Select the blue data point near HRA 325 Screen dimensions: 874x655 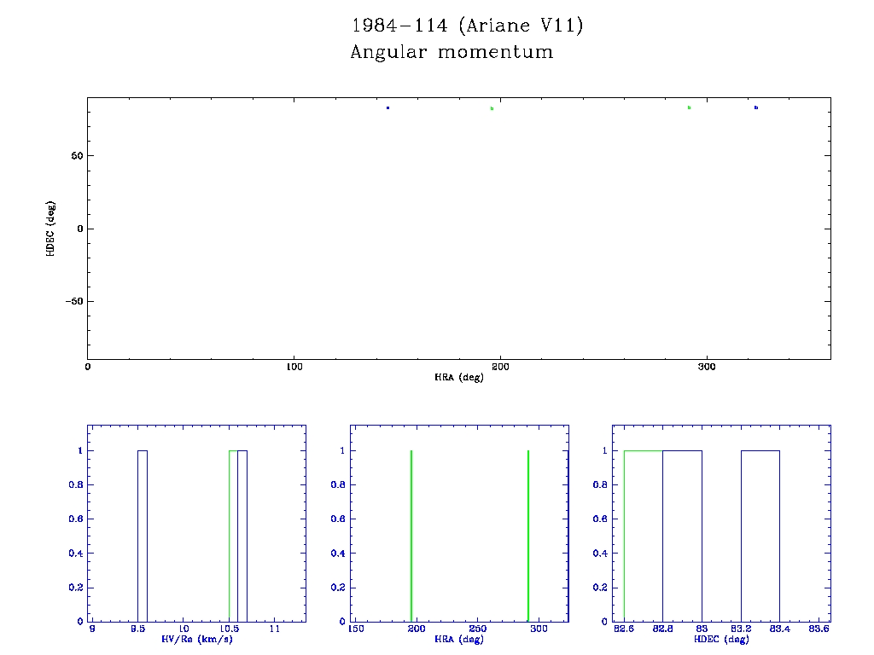coord(755,107)
